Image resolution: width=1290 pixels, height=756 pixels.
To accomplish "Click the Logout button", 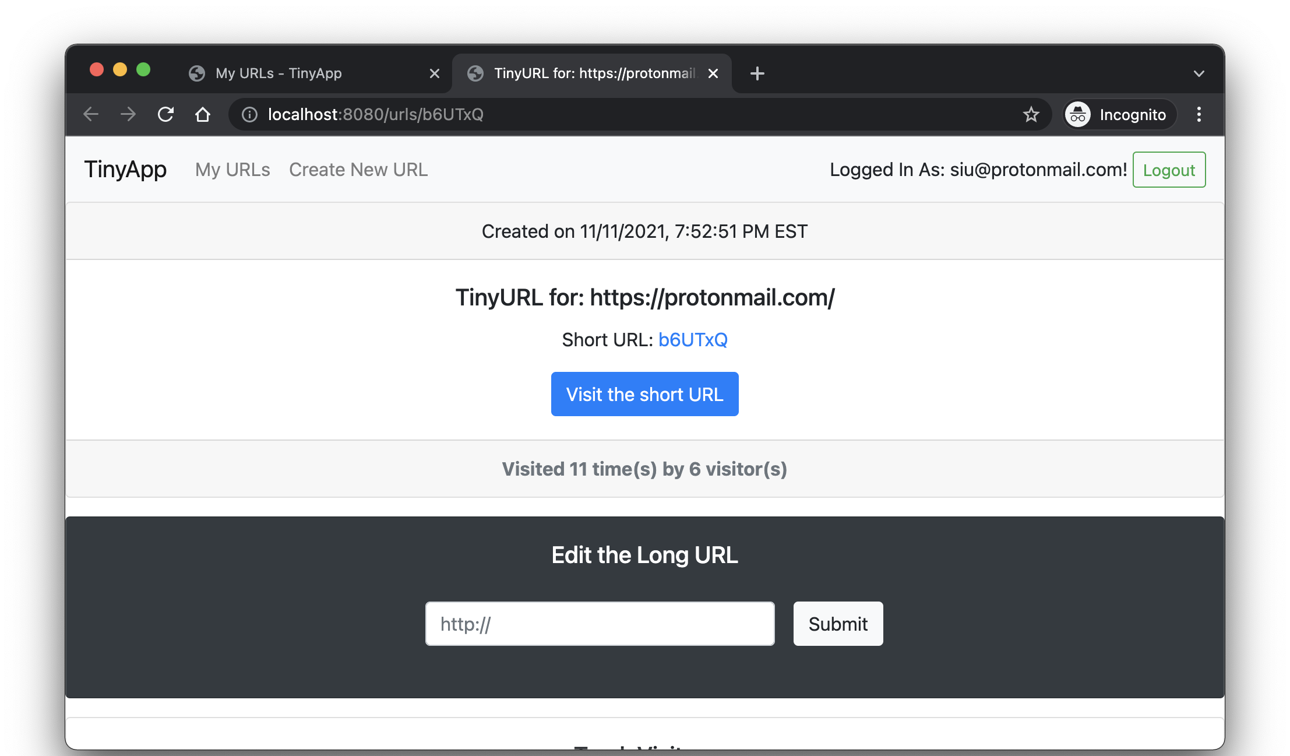I will point(1168,170).
